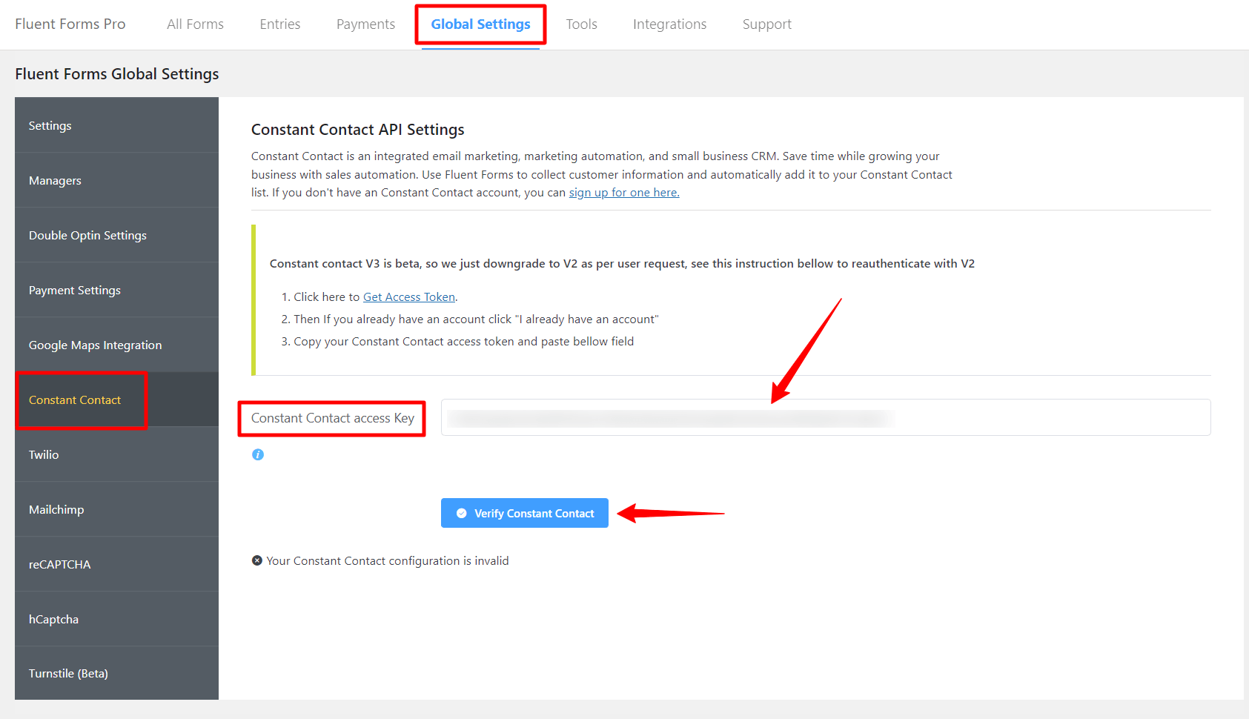Screen dimensions: 1249x719
Task: Open the Get Access Token link
Action: coord(408,297)
